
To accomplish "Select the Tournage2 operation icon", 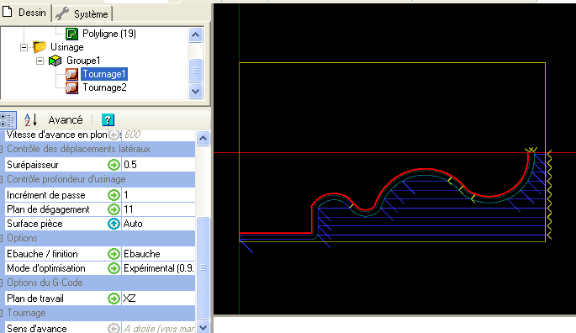I will pos(71,87).
